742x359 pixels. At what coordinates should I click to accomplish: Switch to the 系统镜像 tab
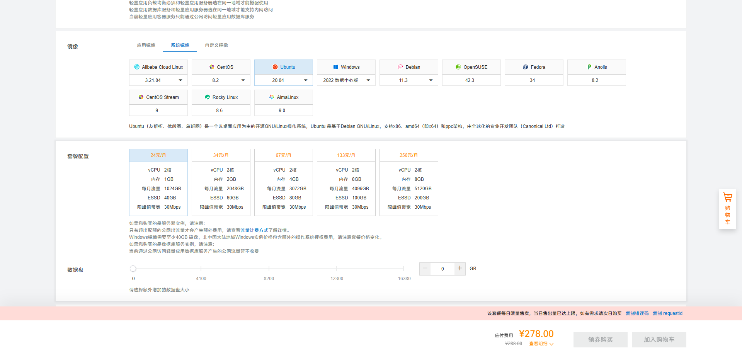pyautogui.click(x=180, y=45)
